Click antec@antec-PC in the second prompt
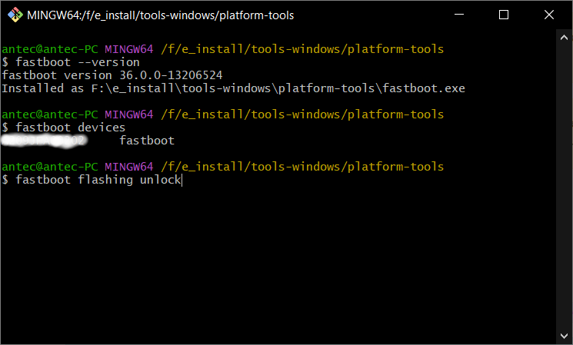 click(x=50, y=114)
